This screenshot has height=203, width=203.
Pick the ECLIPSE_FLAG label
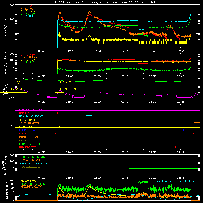click(28, 130)
